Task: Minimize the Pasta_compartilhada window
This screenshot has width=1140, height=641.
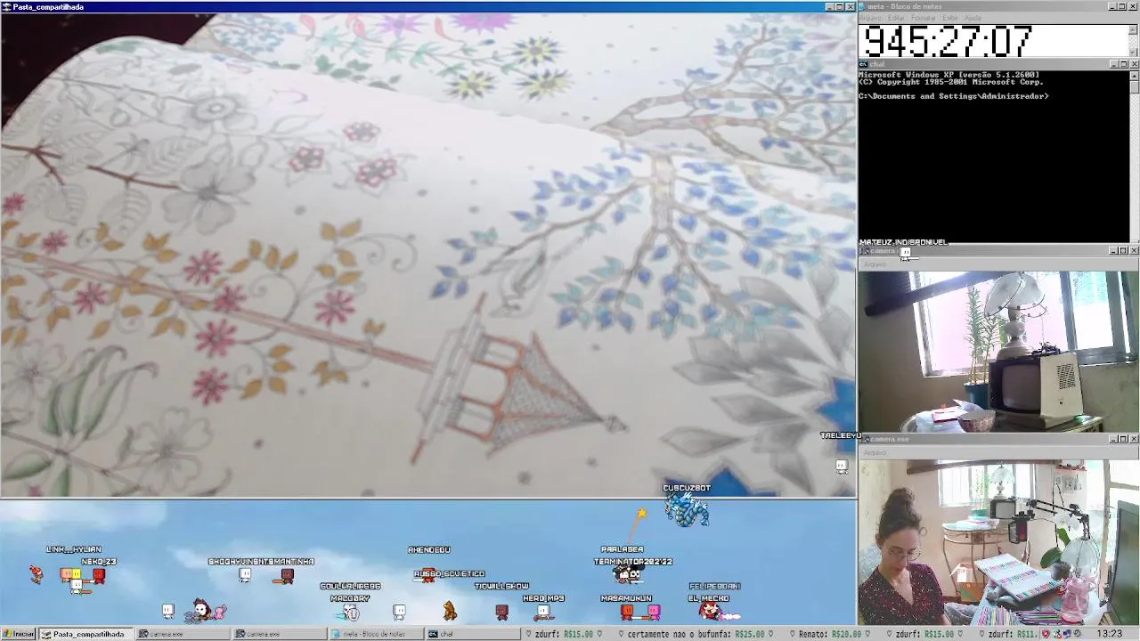Action: click(830, 6)
